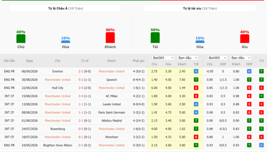Click T/B H badge in Paris Saint Germain row
The image size is (267, 152).
click(196, 112)
